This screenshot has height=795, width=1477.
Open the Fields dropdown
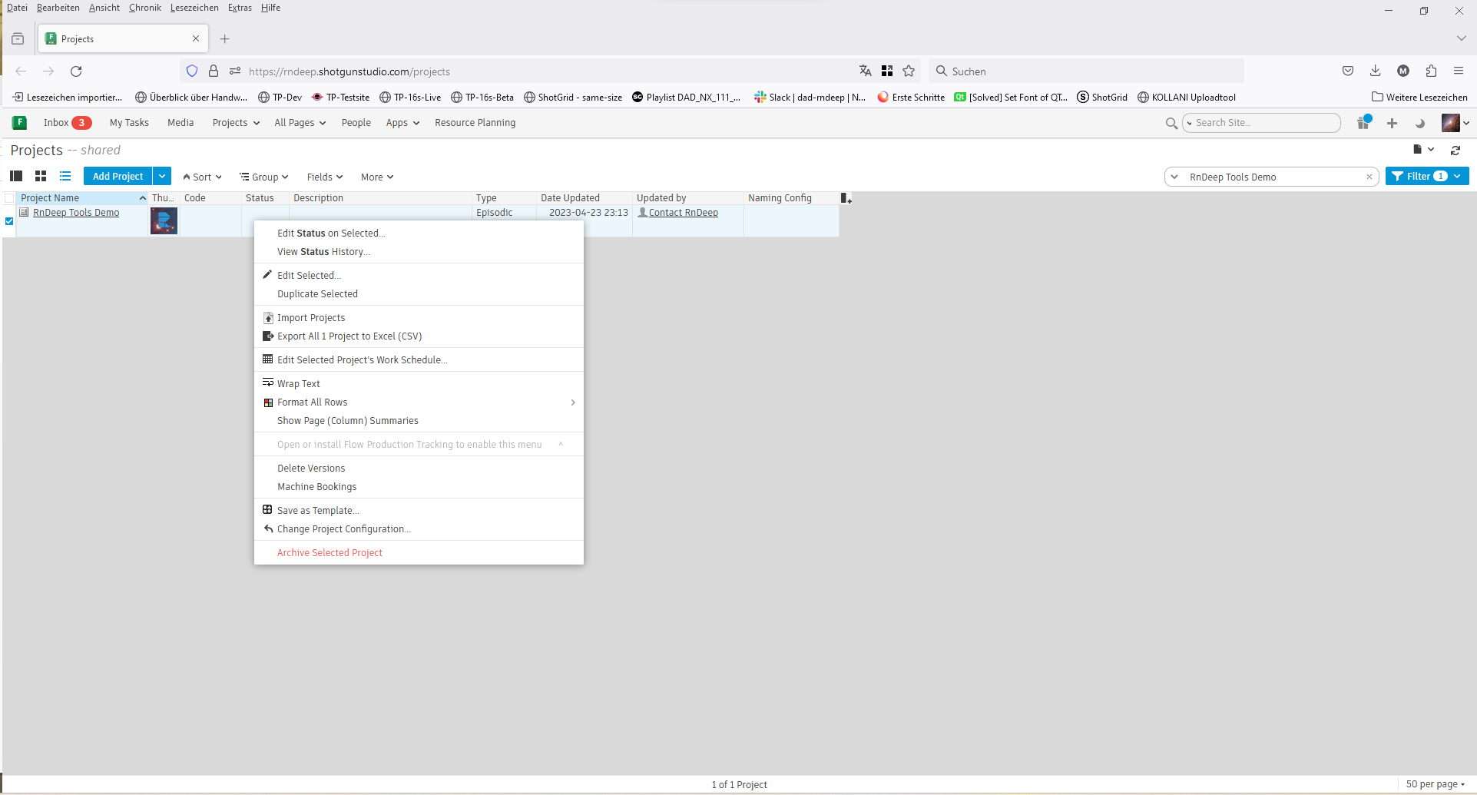coord(324,177)
